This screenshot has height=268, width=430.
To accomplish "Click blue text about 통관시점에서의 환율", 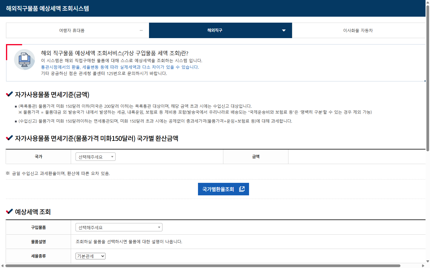I will tap(120, 67).
